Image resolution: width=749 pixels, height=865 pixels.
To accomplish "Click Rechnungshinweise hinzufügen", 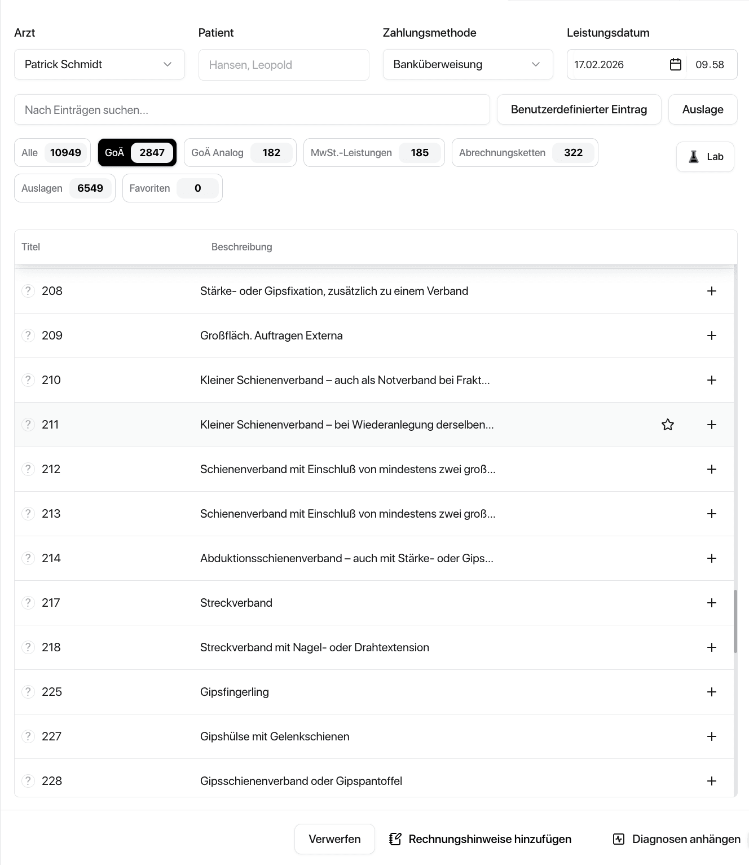I will coord(481,839).
